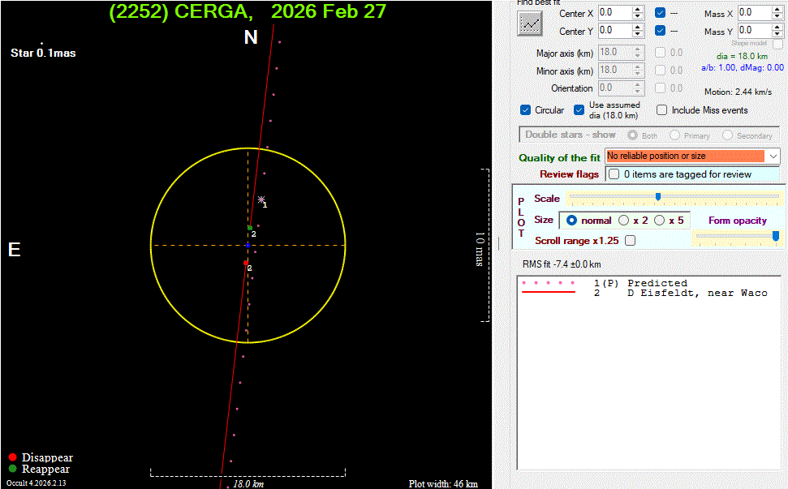Viewport: 788px width, 489px height.
Task: Increase the Mass X spinner value
Action: (x=778, y=10)
